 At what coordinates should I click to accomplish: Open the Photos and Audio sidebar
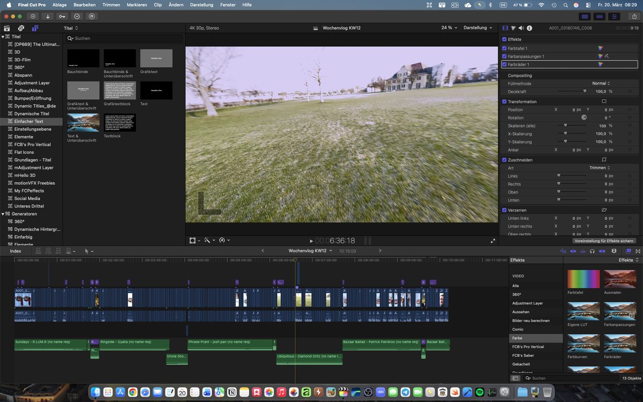pyautogui.click(x=21, y=28)
